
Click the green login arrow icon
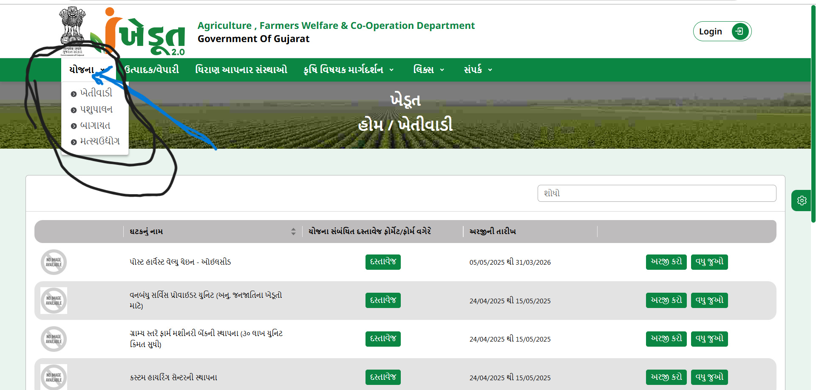click(x=739, y=31)
